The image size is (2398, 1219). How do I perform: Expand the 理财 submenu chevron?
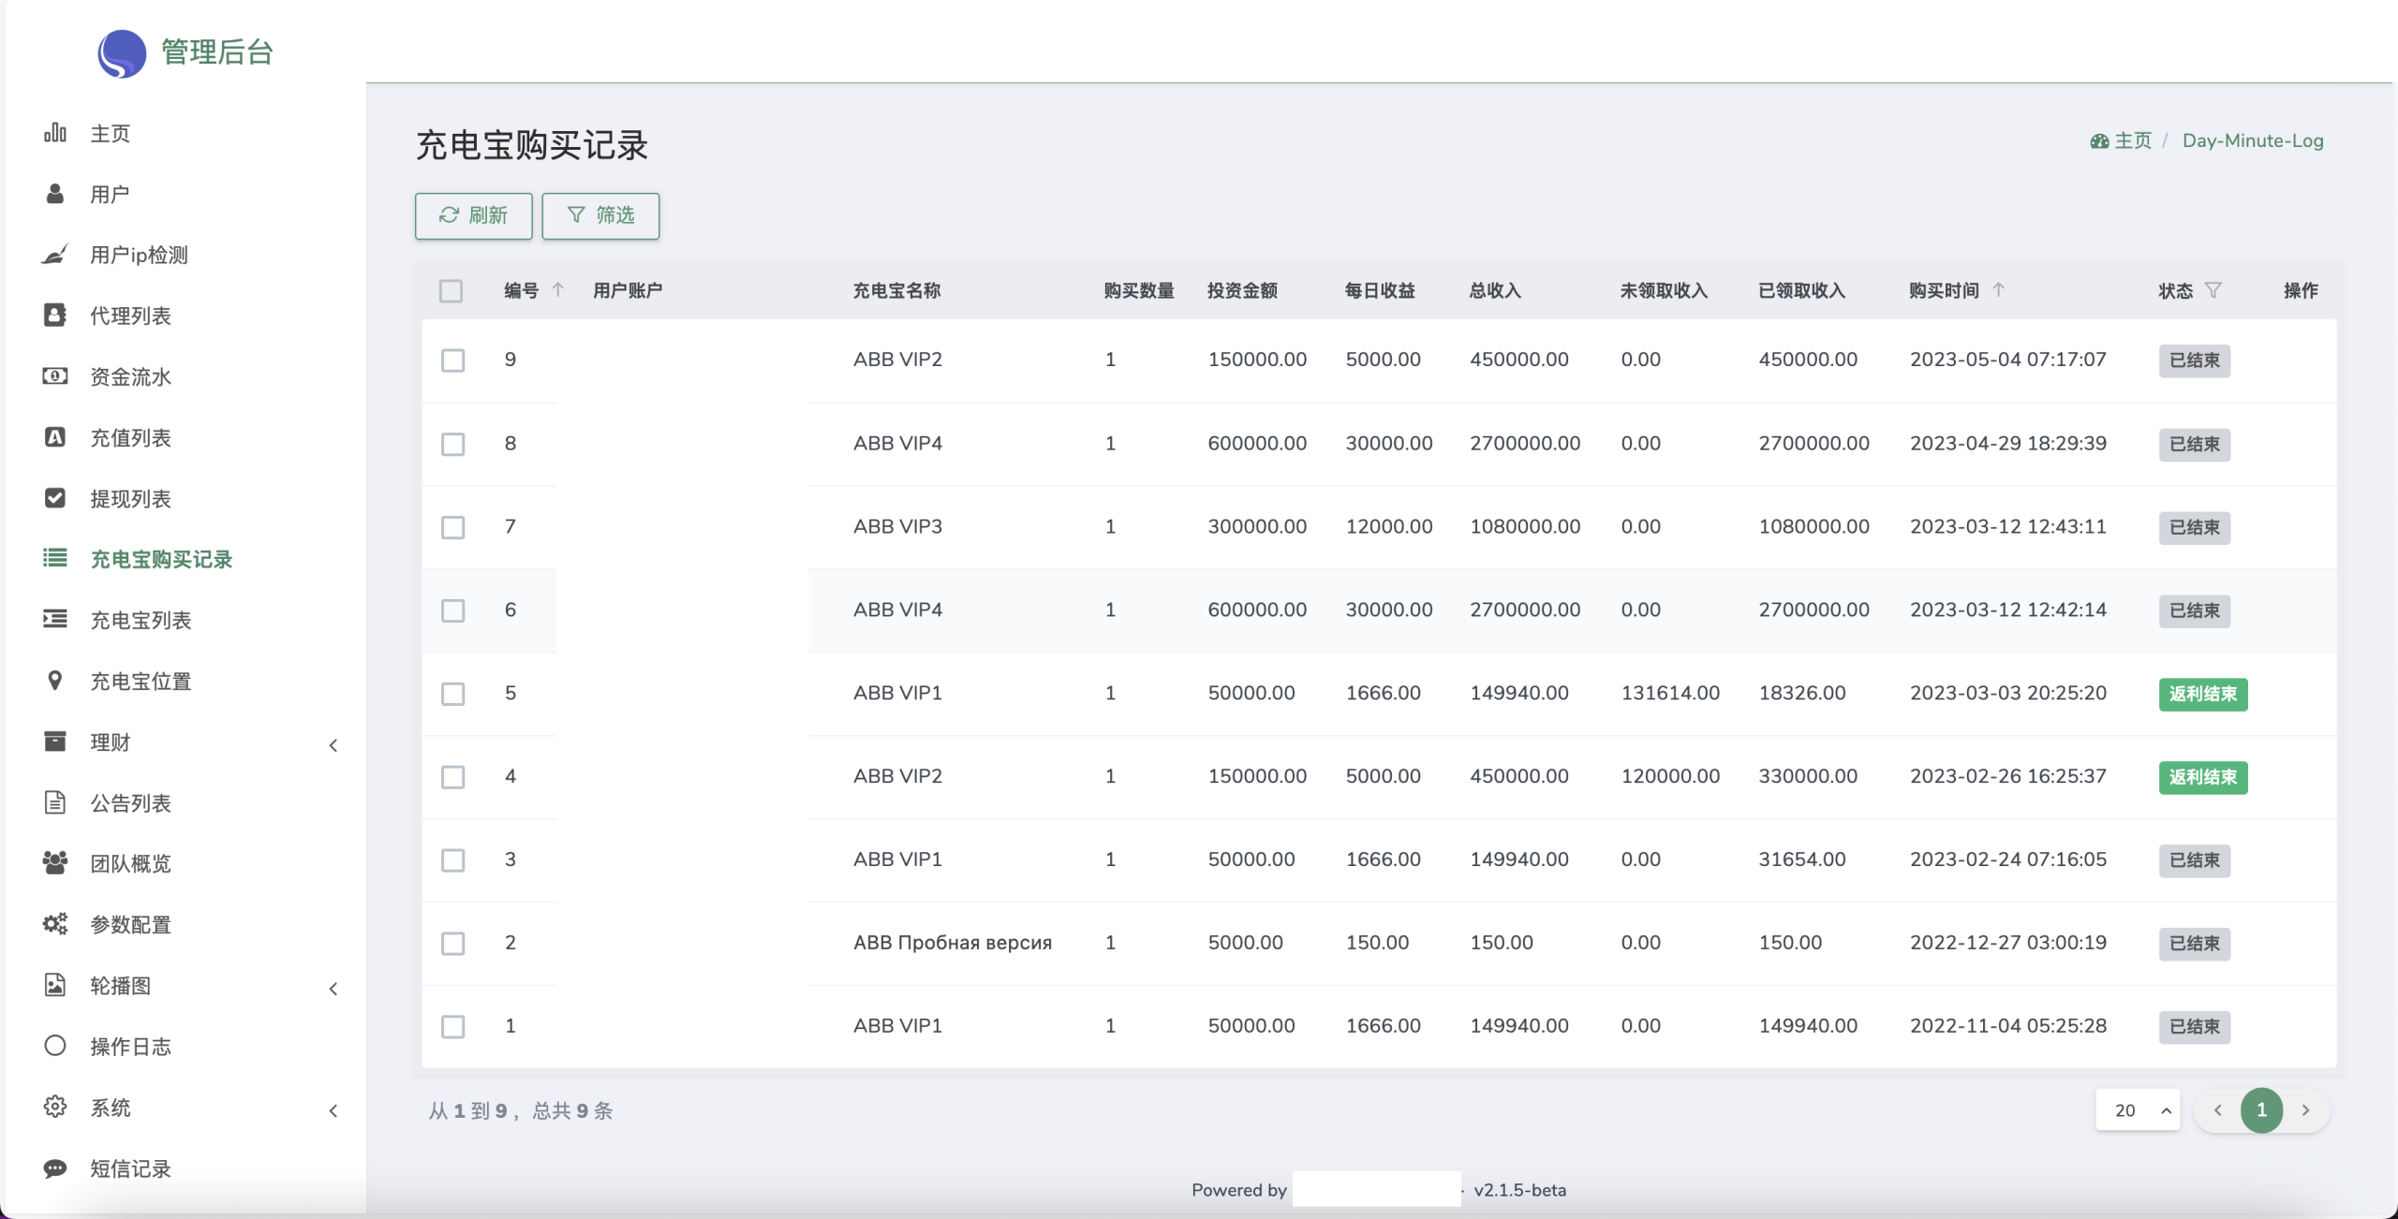pyautogui.click(x=333, y=745)
